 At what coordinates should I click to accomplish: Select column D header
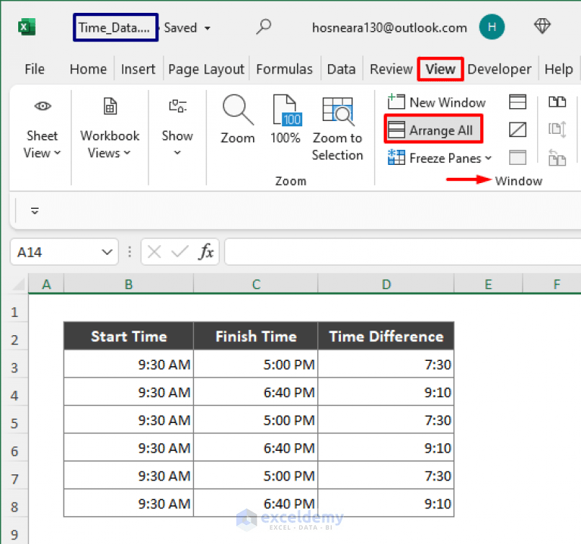tap(386, 284)
